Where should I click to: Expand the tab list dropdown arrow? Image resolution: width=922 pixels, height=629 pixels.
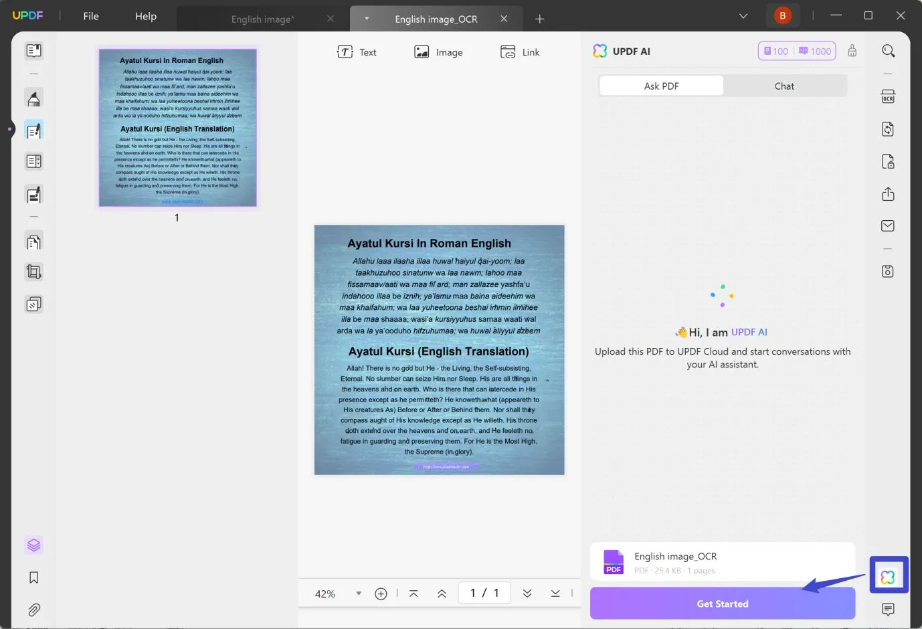coord(743,16)
